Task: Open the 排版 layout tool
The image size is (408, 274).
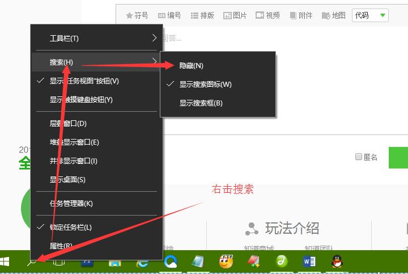Action: pos(202,15)
